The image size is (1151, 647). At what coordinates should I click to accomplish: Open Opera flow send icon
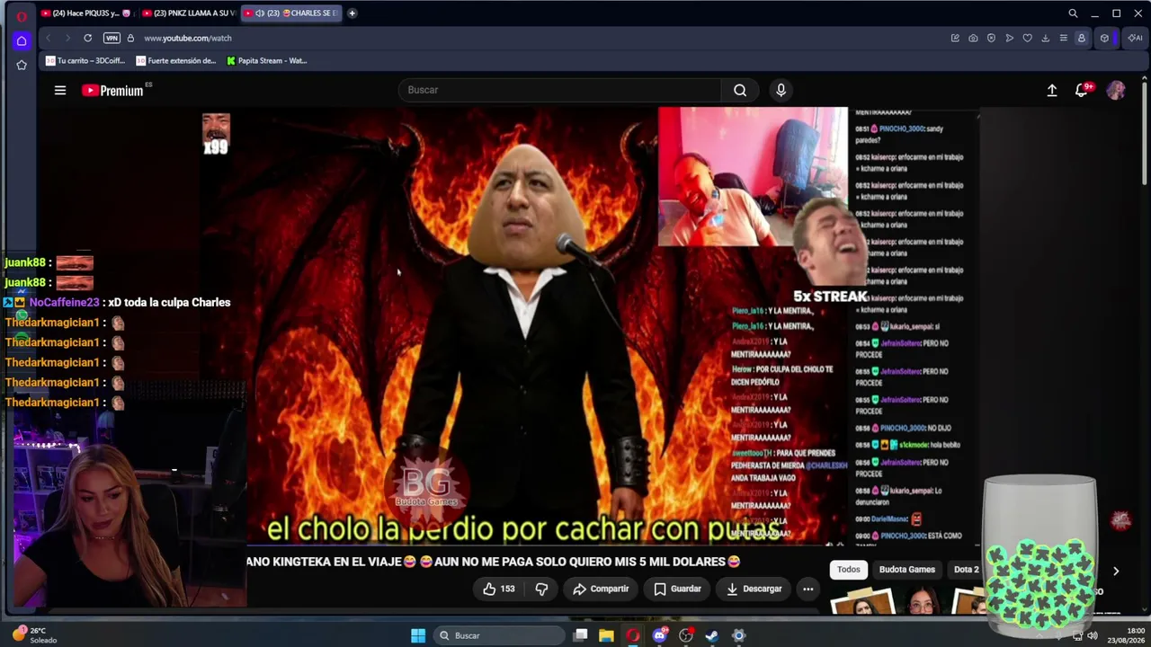(x=1009, y=38)
